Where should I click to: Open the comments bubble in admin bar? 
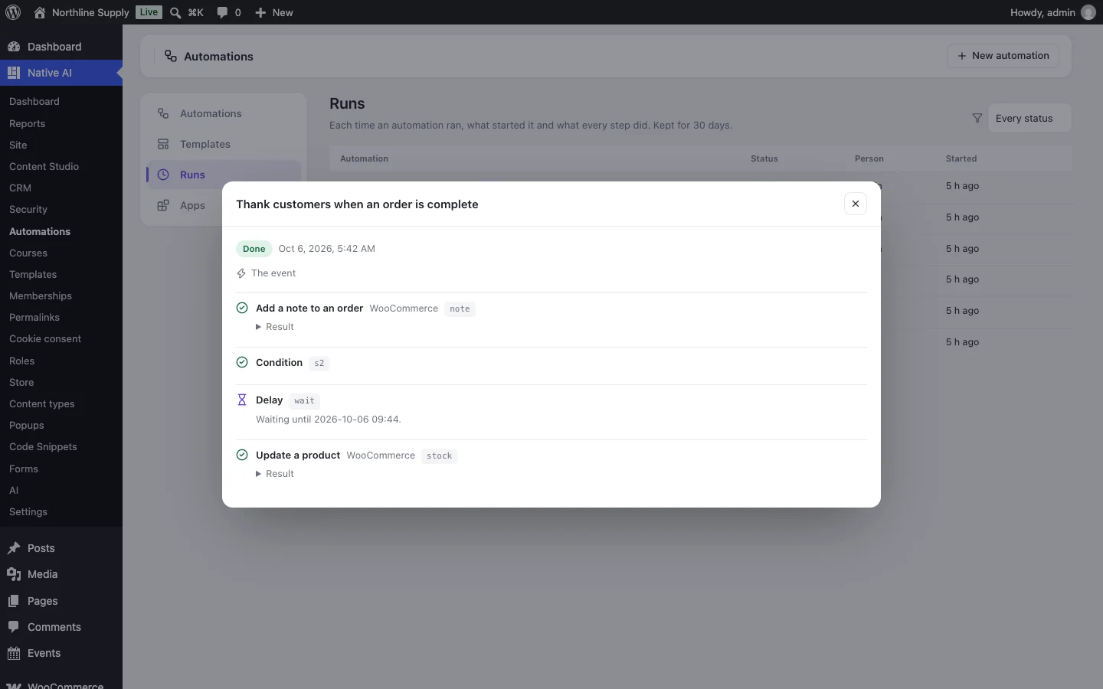229,12
